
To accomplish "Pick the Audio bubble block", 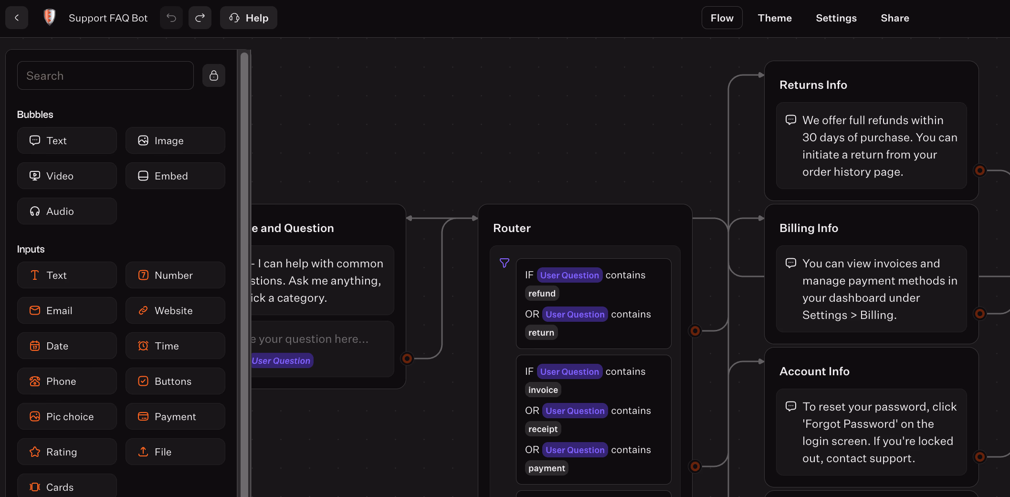I will point(67,211).
